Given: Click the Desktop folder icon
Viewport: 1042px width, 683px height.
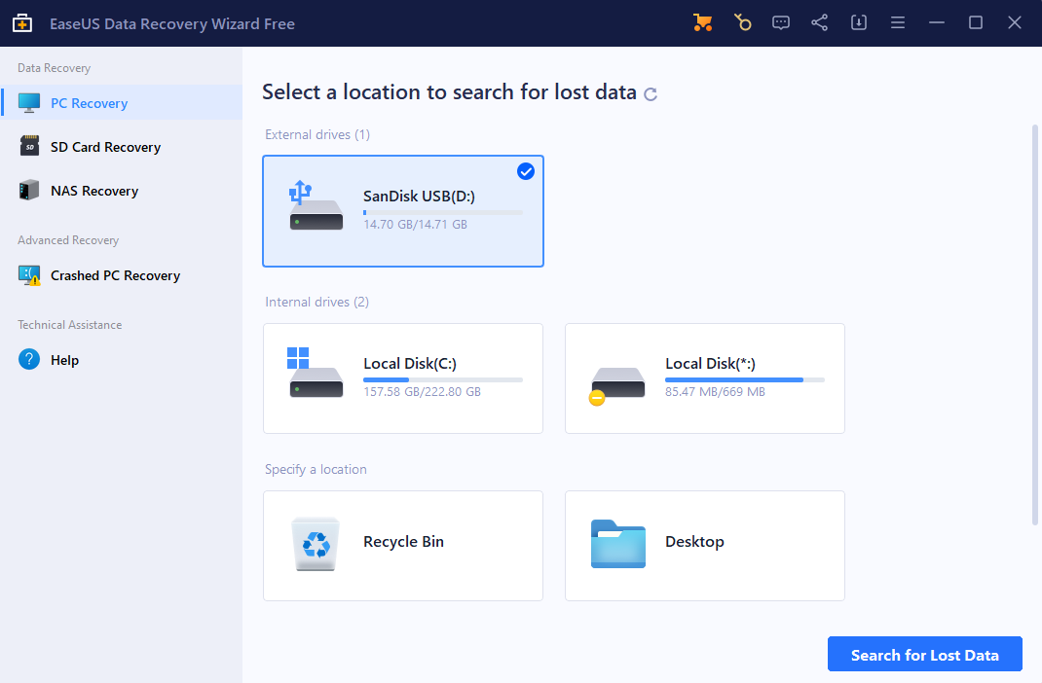Looking at the screenshot, I should tap(618, 544).
